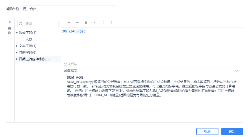Click the 函数释义 header label
This screenshot has height=137, width=248.
(x=70, y=71)
